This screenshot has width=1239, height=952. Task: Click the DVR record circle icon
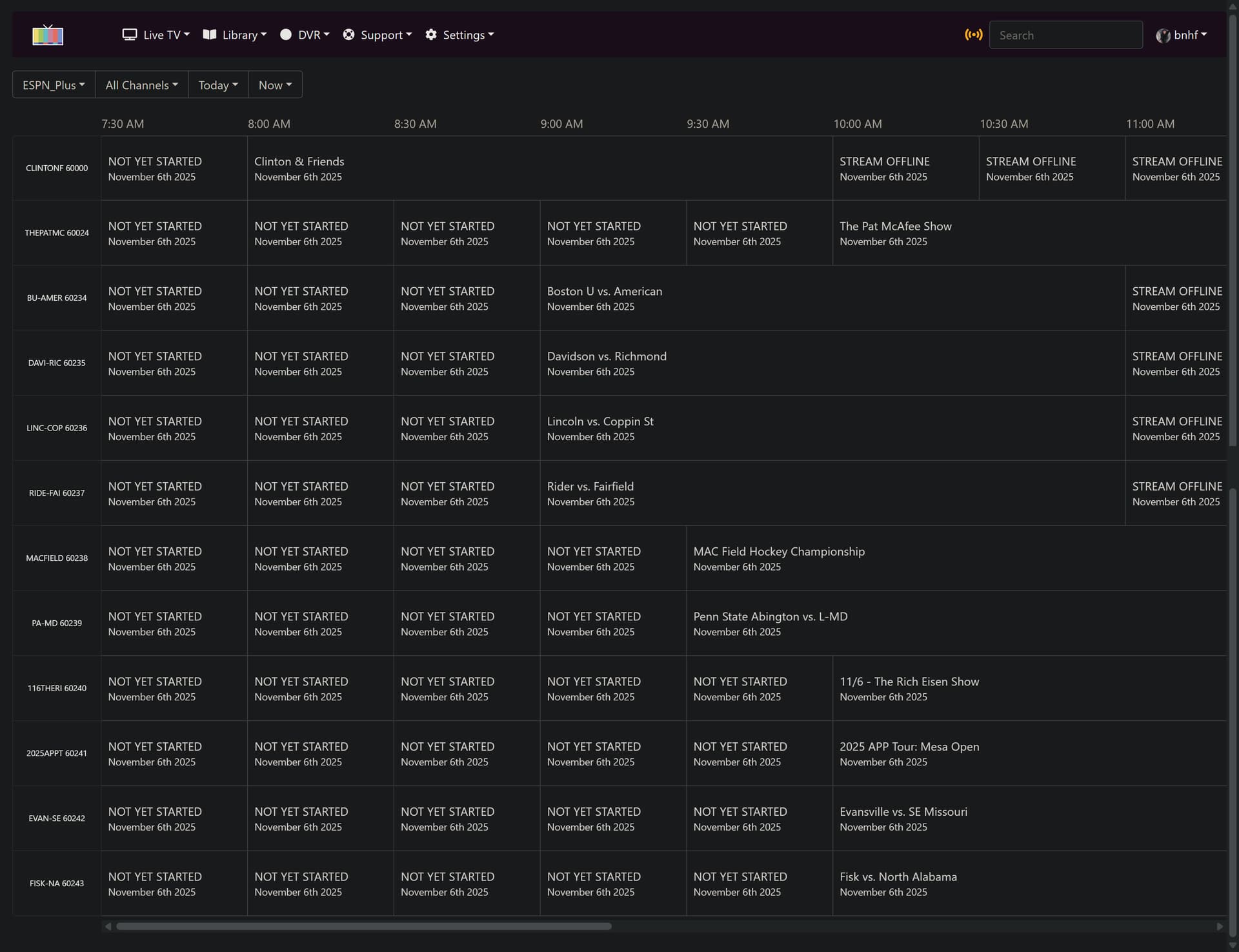click(x=286, y=35)
